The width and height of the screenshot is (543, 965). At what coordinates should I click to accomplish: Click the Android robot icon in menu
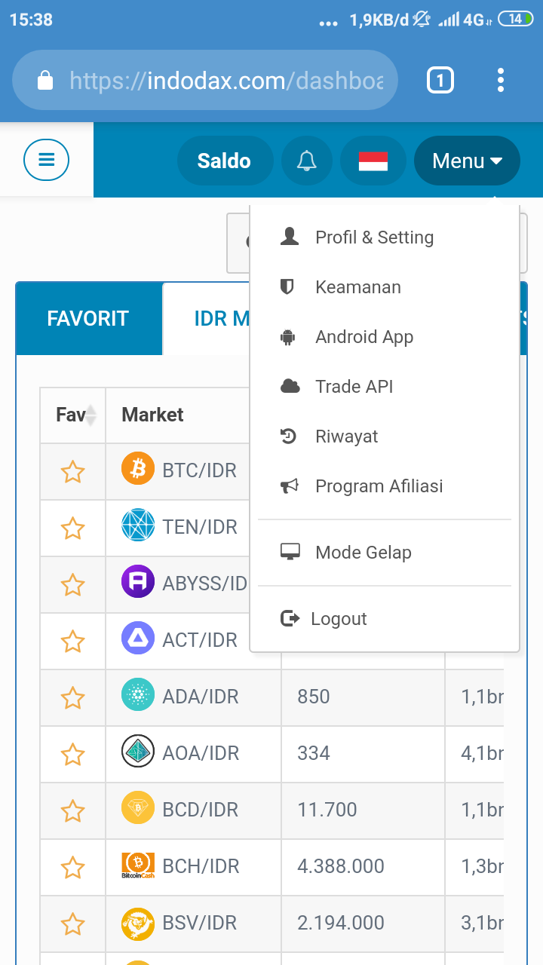287,337
